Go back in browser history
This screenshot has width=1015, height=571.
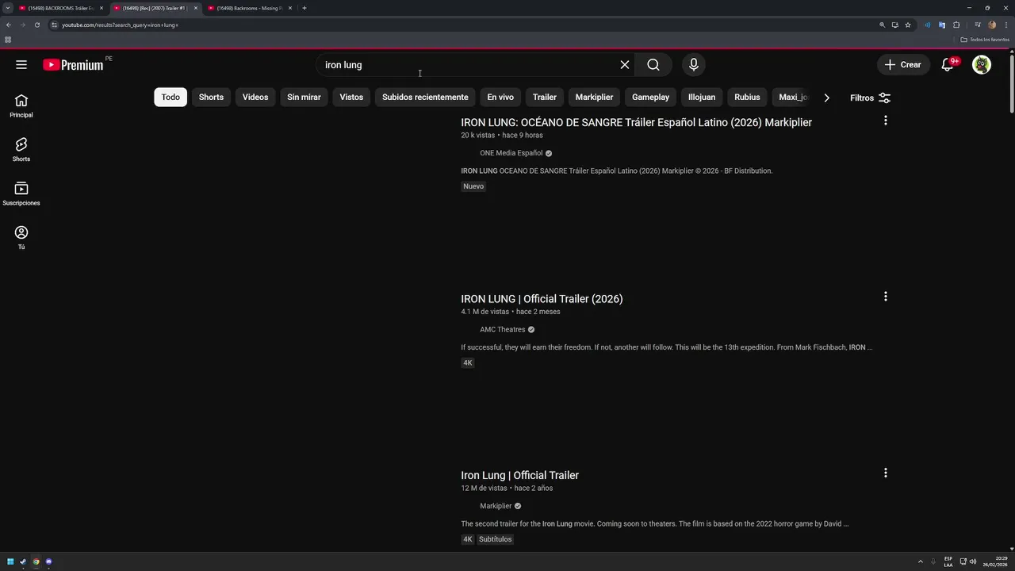tap(9, 25)
